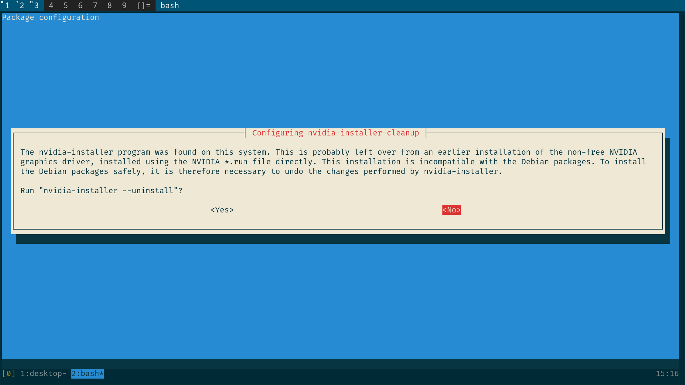Switch to workspace tag 7

(x=95, y=5)
